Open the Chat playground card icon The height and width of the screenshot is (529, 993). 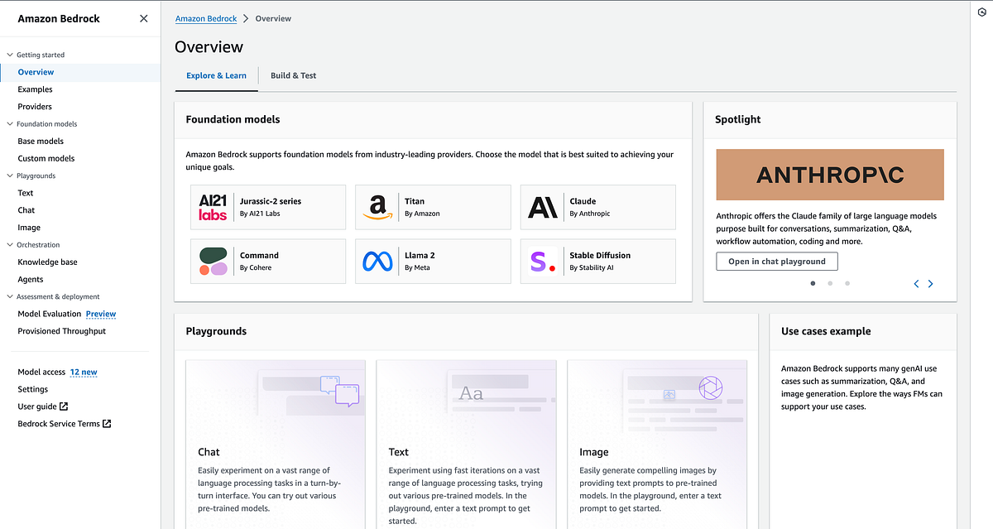tap(338, 391)
